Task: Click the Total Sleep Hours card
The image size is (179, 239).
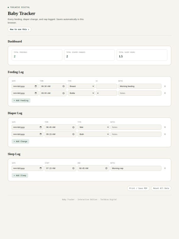Action: click(142, 55)
